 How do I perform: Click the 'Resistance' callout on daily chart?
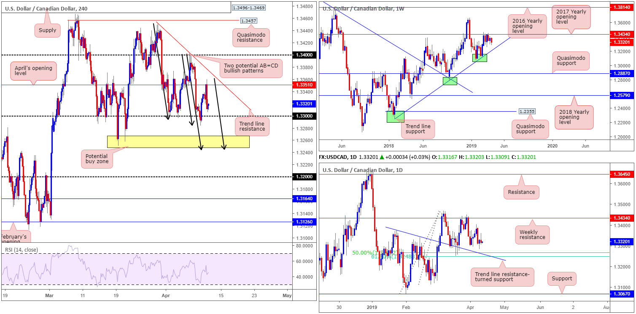click(x=522, y=192)
